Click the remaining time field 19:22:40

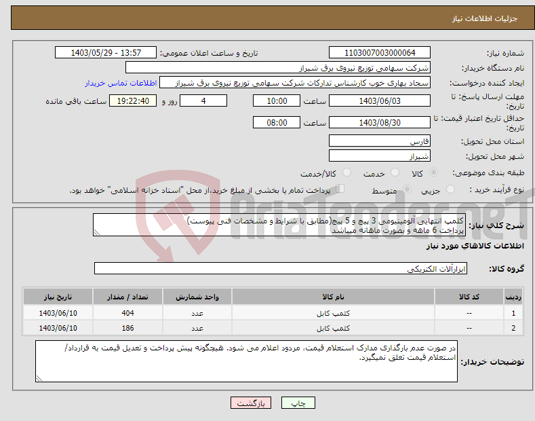pyautogui.click(x=133, y=100)
